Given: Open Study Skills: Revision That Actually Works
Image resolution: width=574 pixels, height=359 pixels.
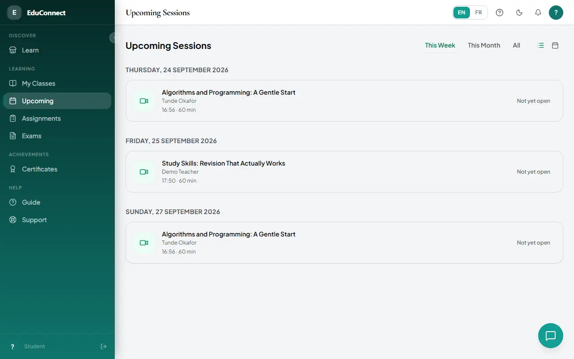Looking at the screenshot, I should pyautogui.click(x=223, y=163).
